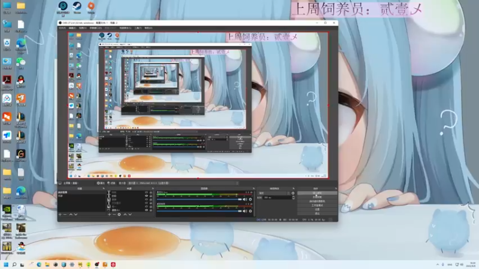479x269 pixels.
Task: Toggle visibility eye of second source
Action: (146, 196)
